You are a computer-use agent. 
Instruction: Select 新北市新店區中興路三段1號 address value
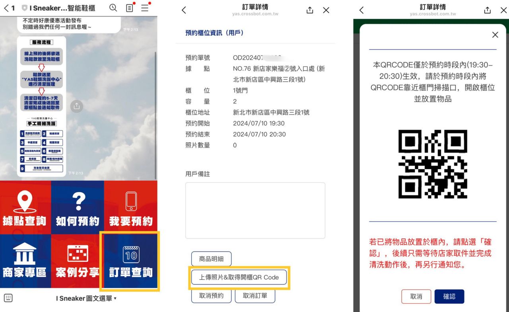coord(271,113)
